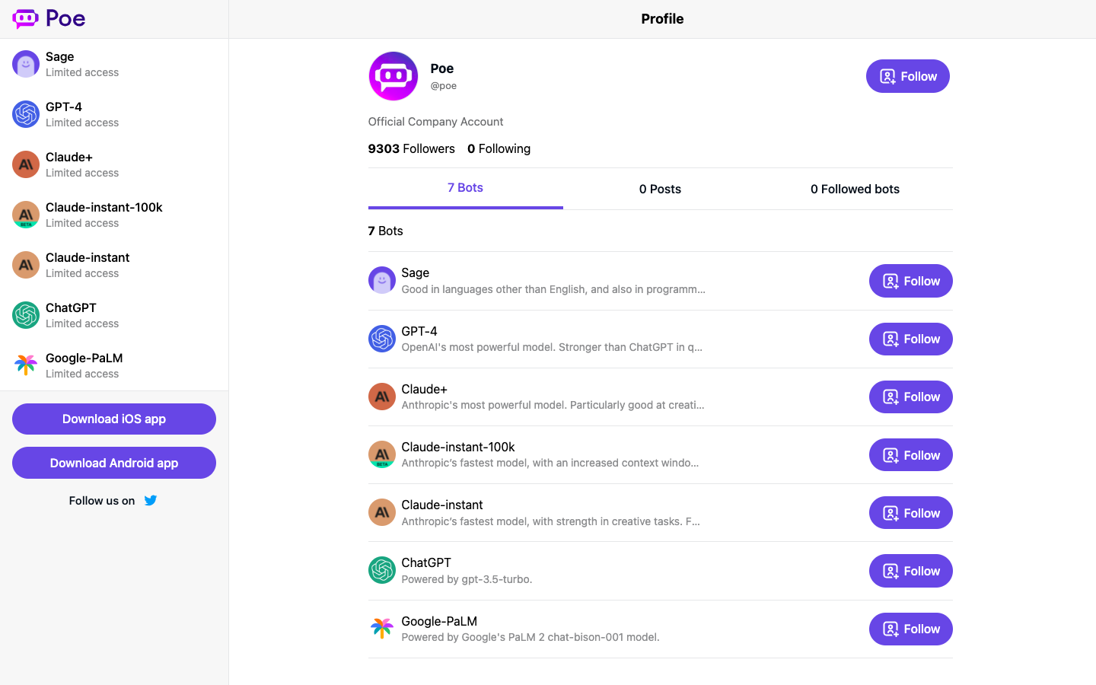Click Sage avatar icon in the sidebar
1096x685 pixels.
tap(26, 64)
